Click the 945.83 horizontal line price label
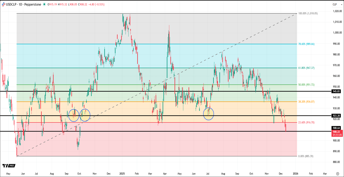 pyautogui.click(x=336, y=91)
